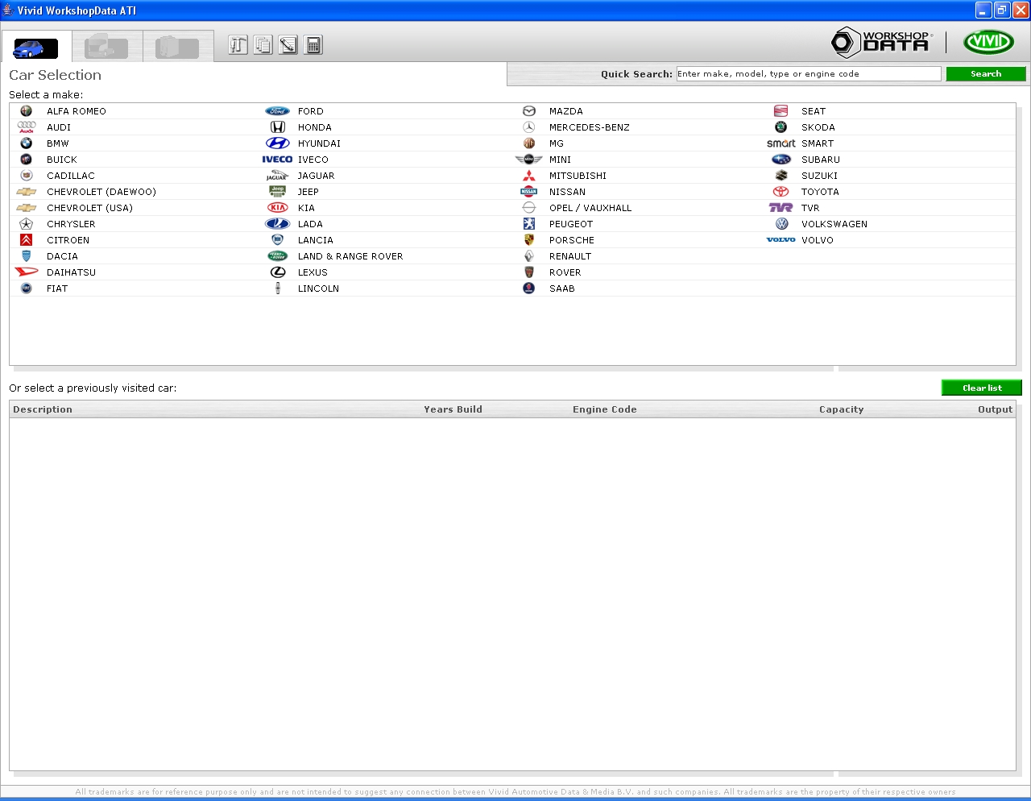Click the Workshop Data logo
Image resolution: width=1031 pixels, height=801 pixels.
[882, 42]
